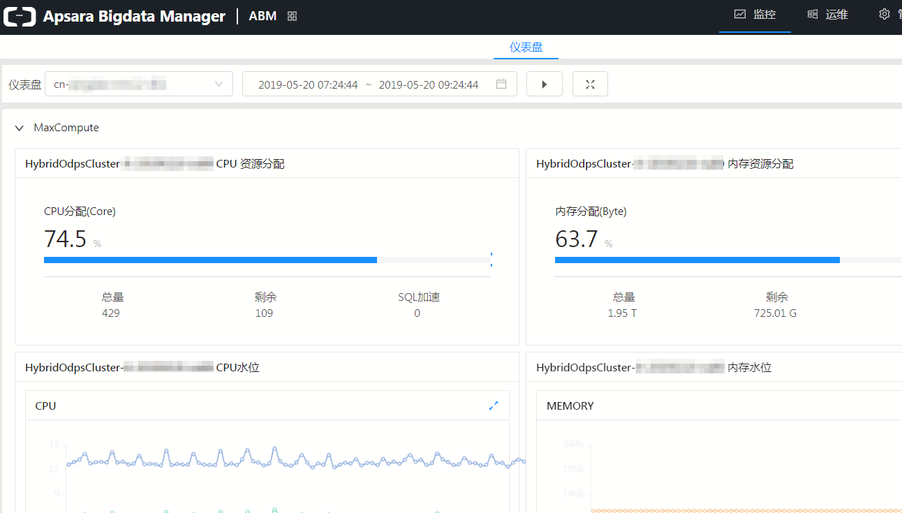902x513 pixels.
Task: Collapse the MaxCompute section chevron
Action: (x=20, y=128)
